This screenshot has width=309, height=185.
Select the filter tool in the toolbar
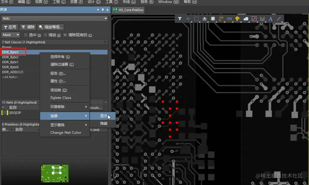(x=180, y=18)
